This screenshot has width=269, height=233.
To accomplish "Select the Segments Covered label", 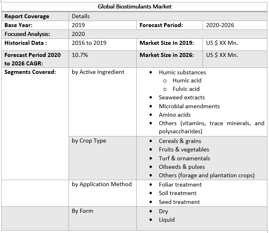I will pos(30,72).
